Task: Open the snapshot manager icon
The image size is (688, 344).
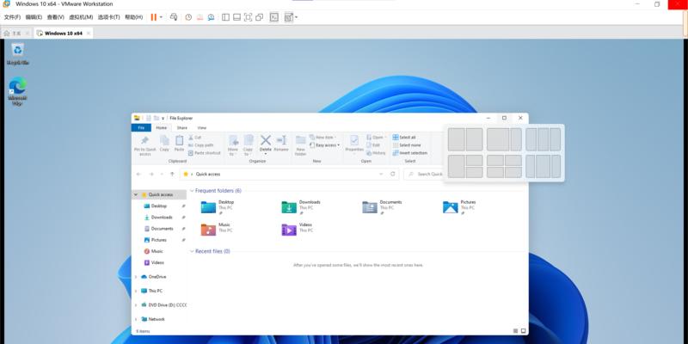Action: coord(211,17)
